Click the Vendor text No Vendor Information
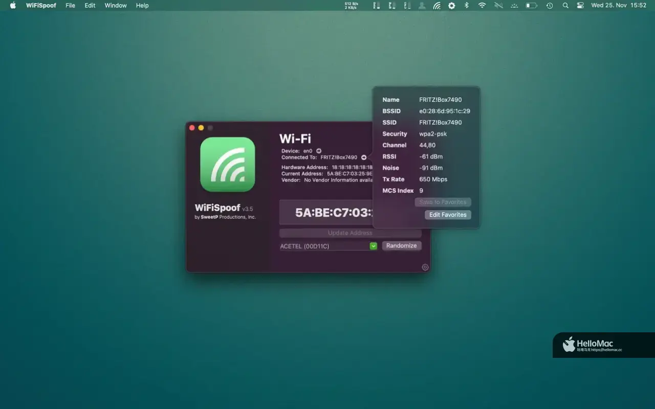This screenshot has width=655, height=409. [338, 180]
